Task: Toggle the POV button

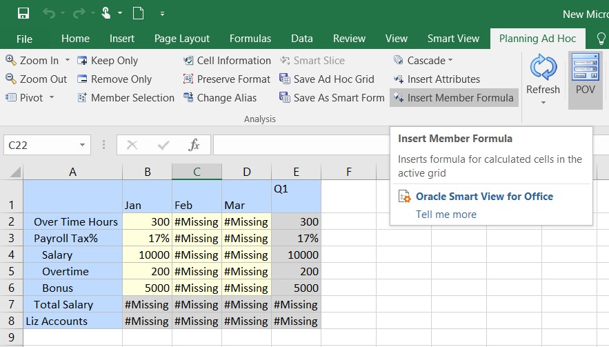Action: point(585,75)
